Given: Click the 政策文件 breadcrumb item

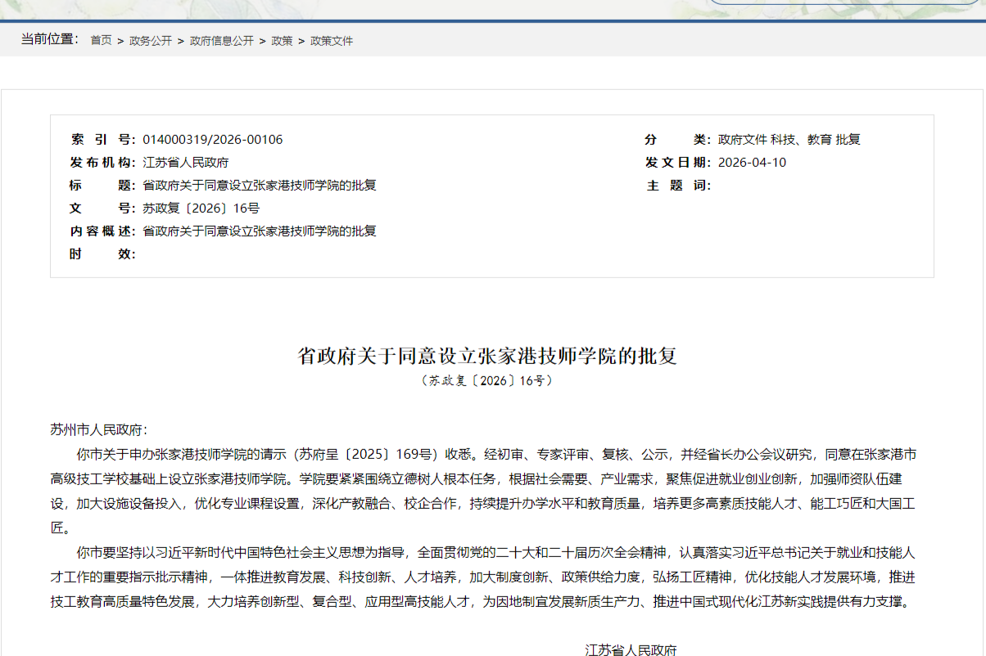Looking at the screenshot, I should 332,40.
